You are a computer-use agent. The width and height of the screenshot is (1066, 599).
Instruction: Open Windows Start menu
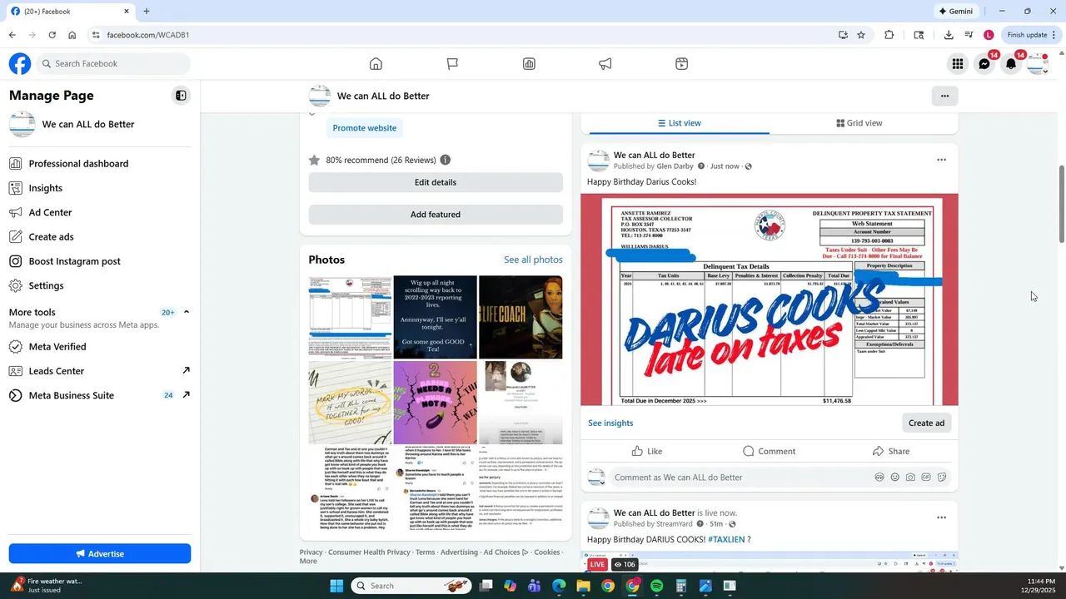click(x=336, y=586)
